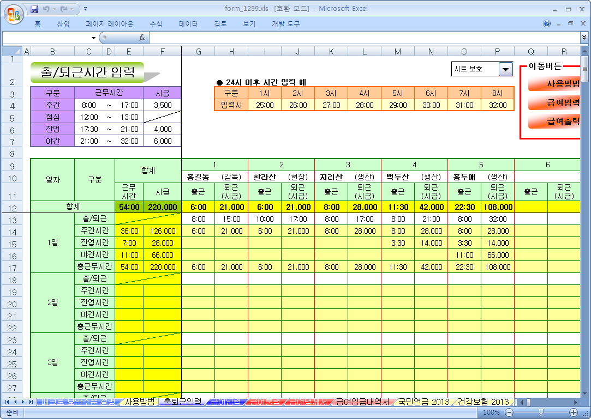Expand the Name Box dropdown arrow
Viewport: 591px width, 419px height.
(93, 38)
